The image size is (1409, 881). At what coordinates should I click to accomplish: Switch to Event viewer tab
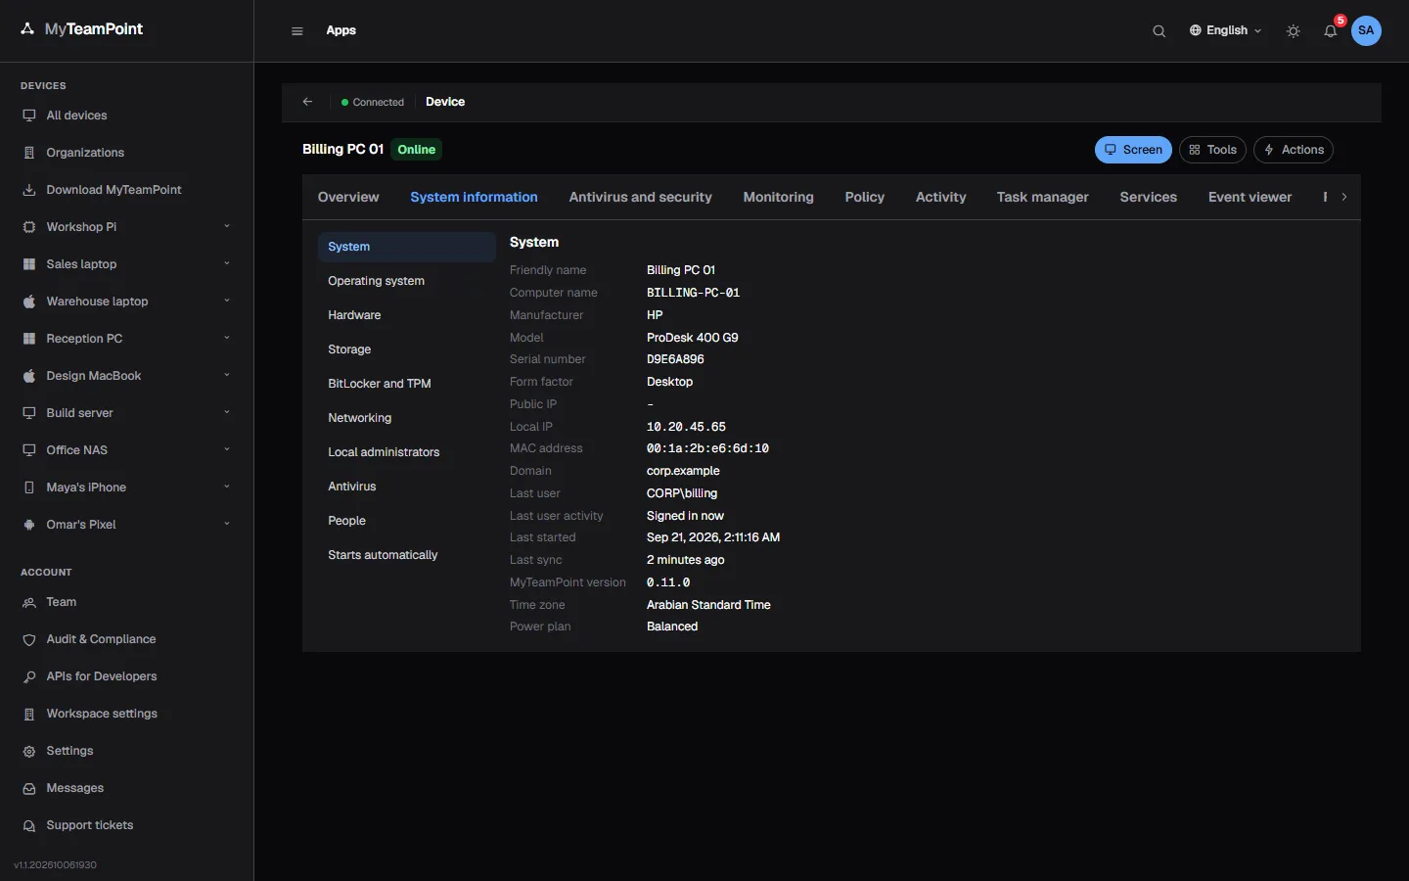tap(1250, 197)
